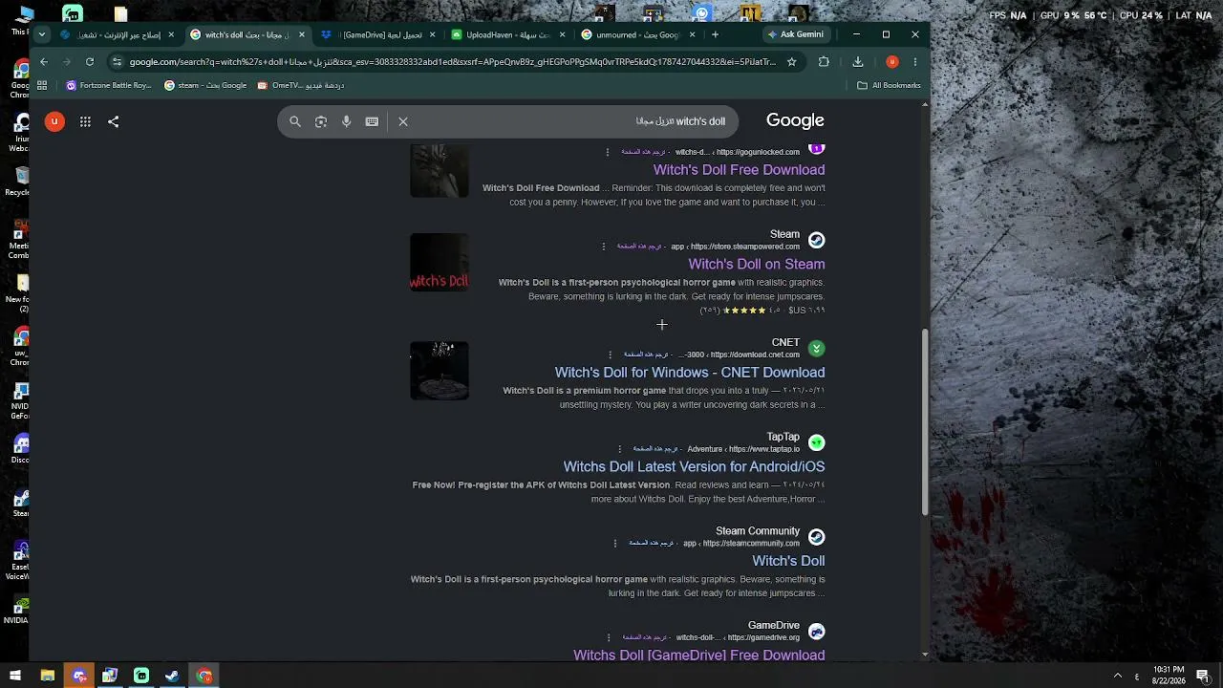
Task: Click the address bar URL field
Action: click(452, 62)
